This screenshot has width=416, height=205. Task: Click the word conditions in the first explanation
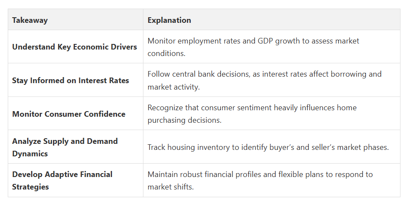coord(166,53)
